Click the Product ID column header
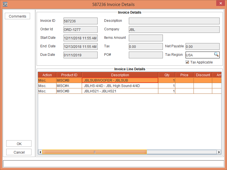This screenshot has width=227, height=170. tap(69, 75)
